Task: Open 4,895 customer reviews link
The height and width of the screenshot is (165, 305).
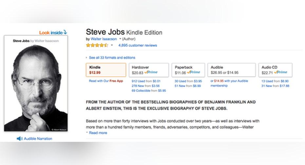Action: [138, 45]
